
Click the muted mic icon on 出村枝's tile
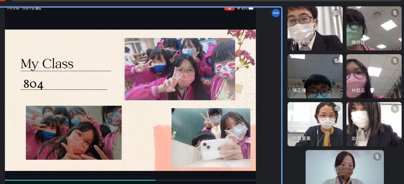coord(395,109)
